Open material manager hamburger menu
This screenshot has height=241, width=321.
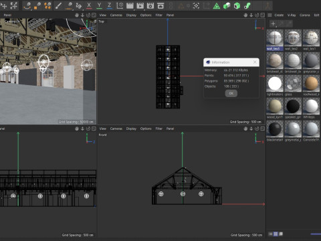[270, 15]
